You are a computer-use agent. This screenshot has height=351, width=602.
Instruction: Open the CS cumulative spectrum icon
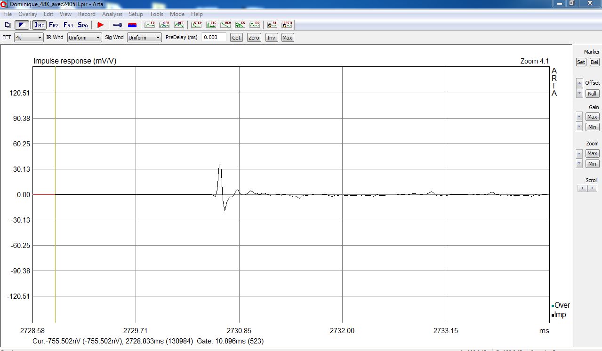pyautogui.click(x=240, y=25)
